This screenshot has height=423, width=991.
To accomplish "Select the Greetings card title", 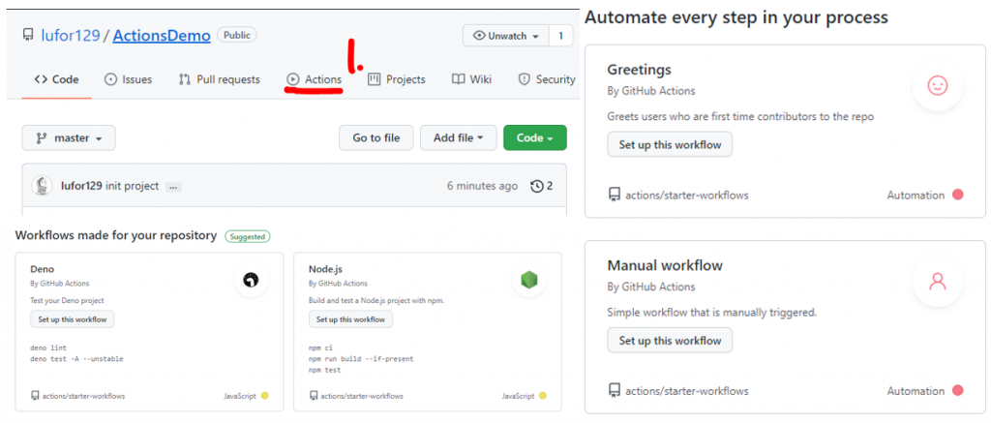I will (639, 70).
